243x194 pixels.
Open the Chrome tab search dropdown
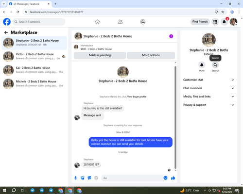pyautogui.click(x=4, y=4)
